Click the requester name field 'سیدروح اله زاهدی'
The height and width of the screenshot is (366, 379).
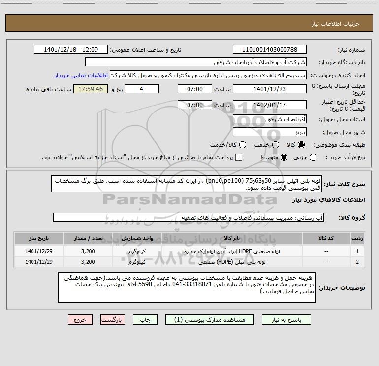click(x=208, y=75)
